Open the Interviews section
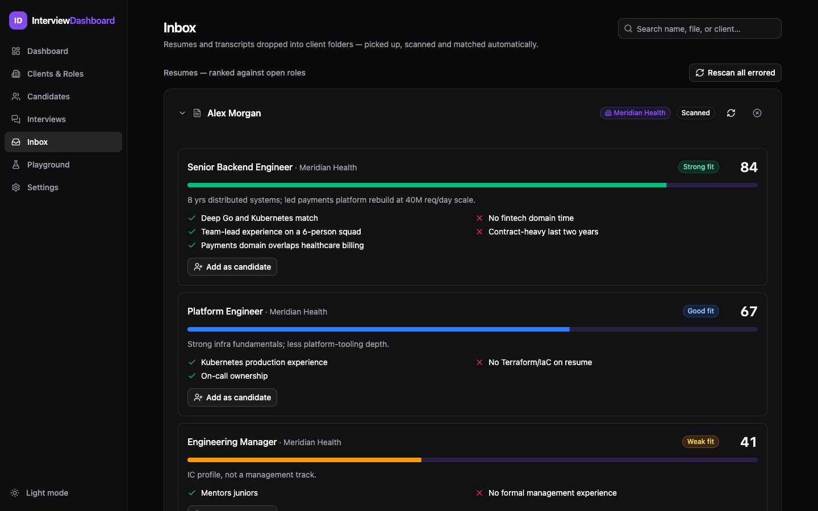Image resolution: width=818 pixels, height=511 pixels. point(63,119)
